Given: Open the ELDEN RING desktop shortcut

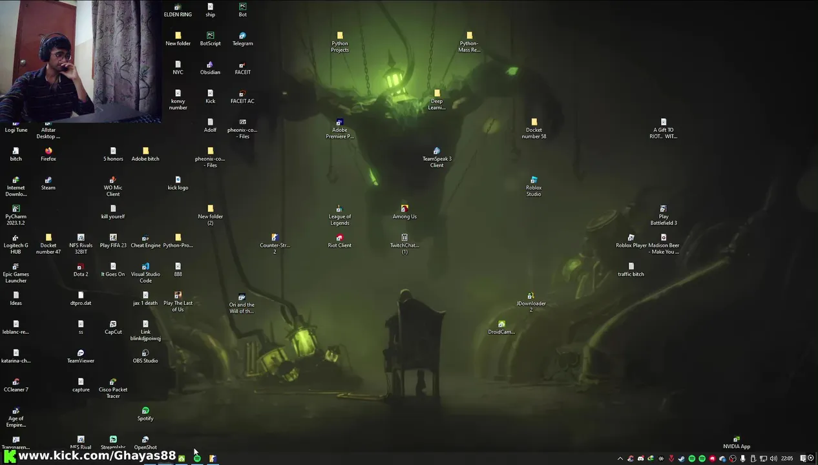Looking at the screenshot, I should 178,10.
